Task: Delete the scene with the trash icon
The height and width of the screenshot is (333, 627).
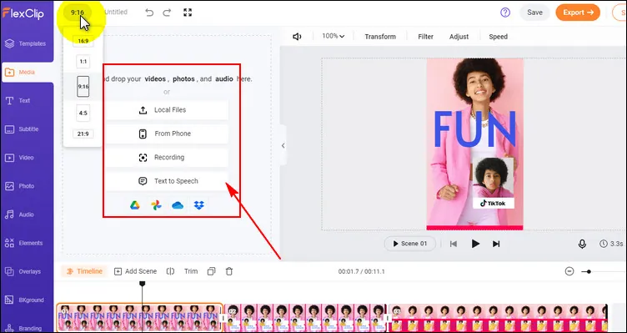Action: 229,271
